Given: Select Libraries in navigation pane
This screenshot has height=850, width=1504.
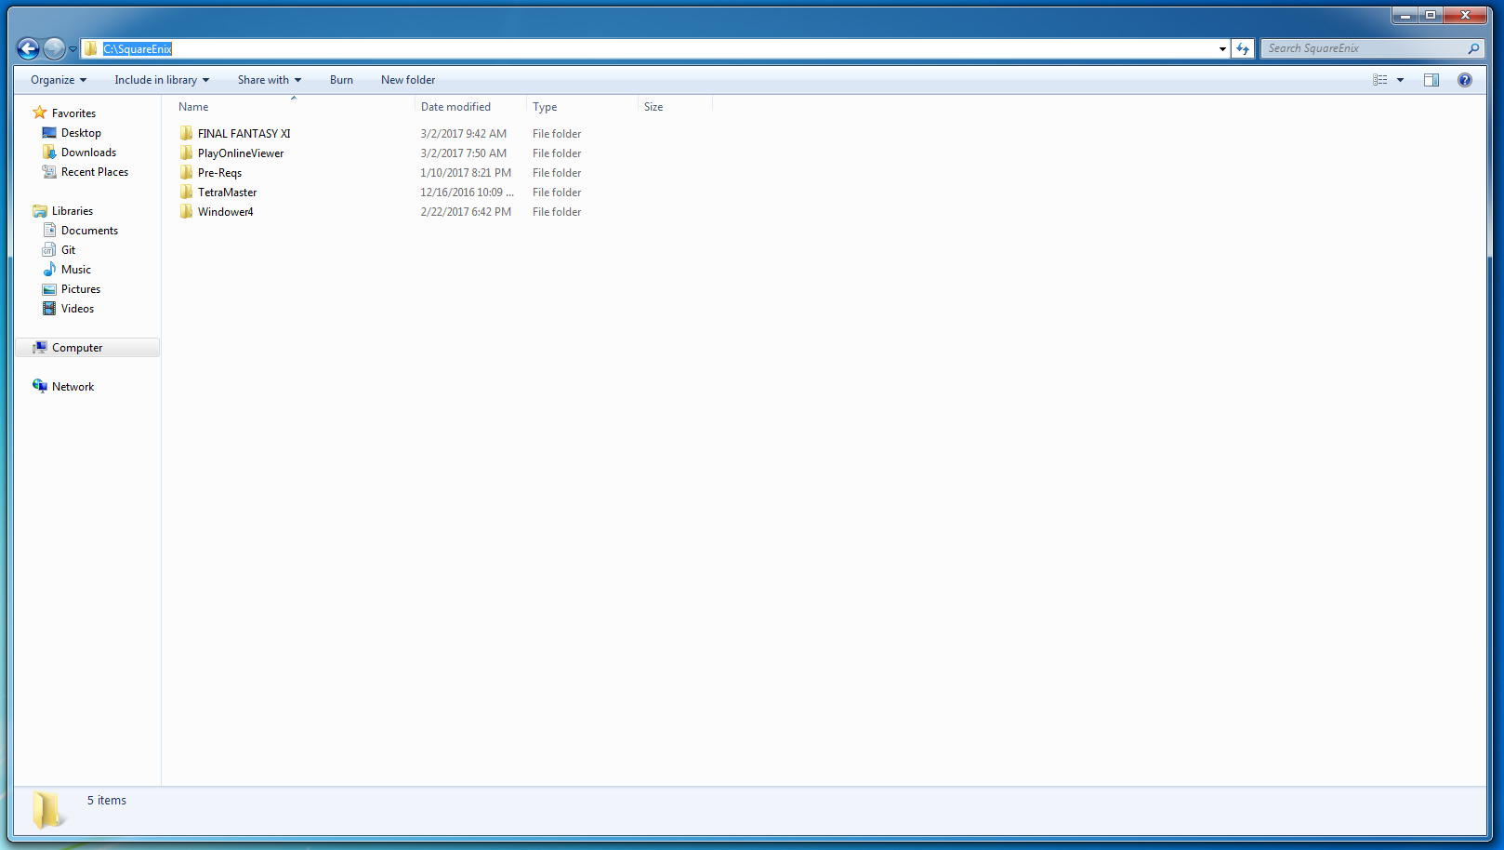Looking at the screenshot, I should pyautogui.click(x=73, y=211).
